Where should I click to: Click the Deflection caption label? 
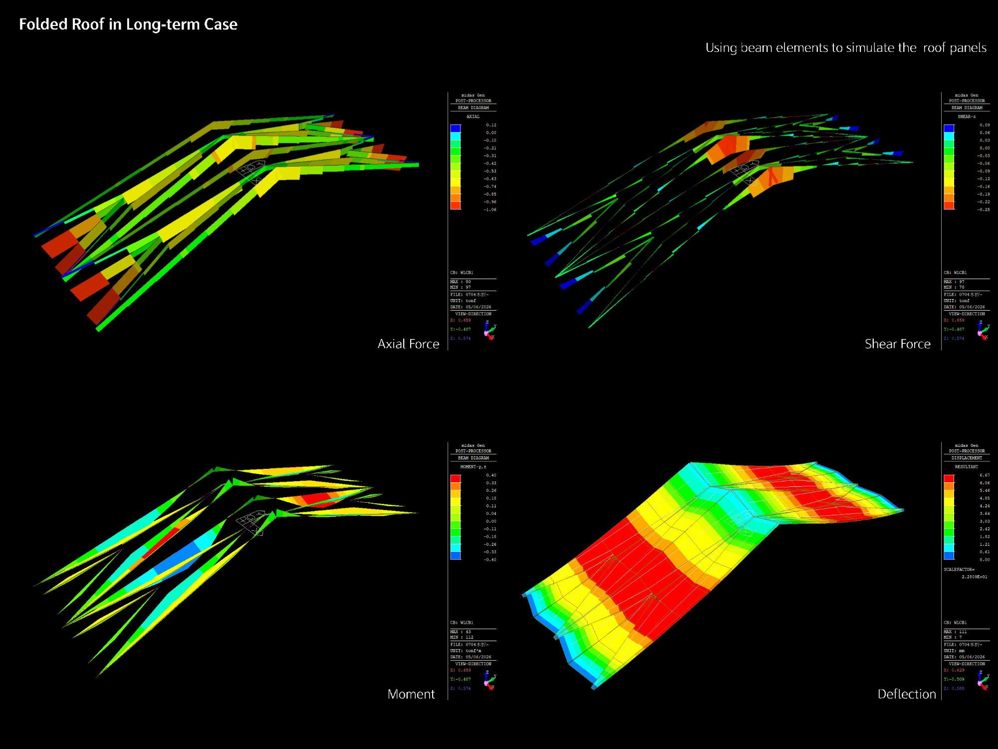pos(907,694)
